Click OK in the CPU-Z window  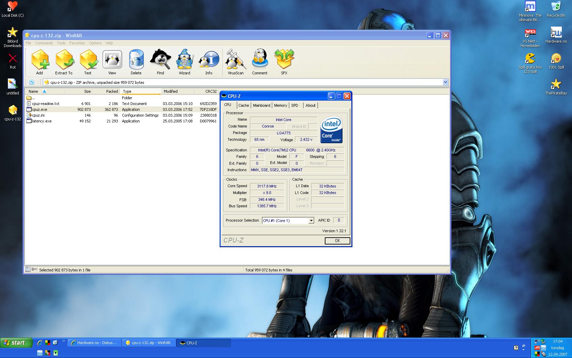pos(337,241)
